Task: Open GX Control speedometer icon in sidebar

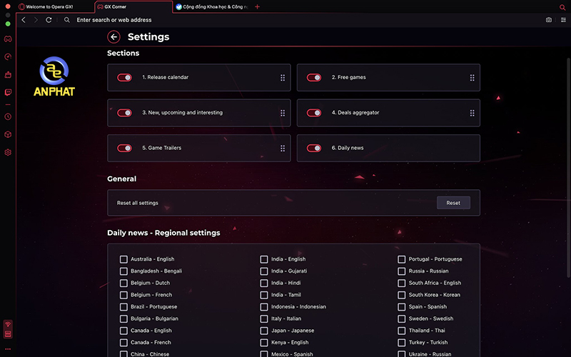Action: [8, 56]
